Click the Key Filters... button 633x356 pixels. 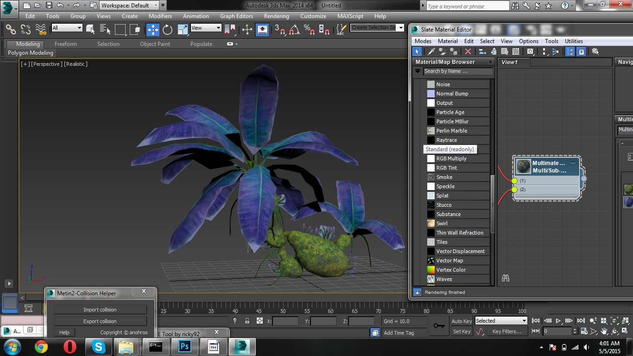[507, 331]
